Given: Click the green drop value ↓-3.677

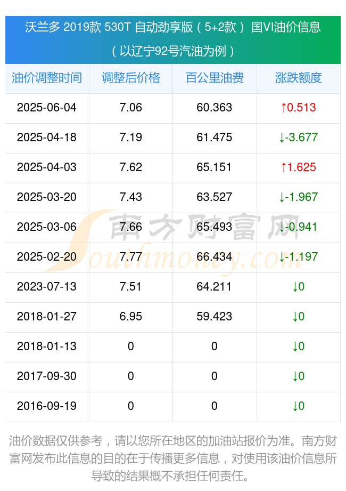Looking at the screenshot, I should (x=299, y=137).
